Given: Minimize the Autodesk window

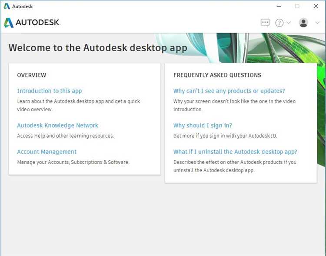Looking at the screenshot, I should click(x=279, y=6).
